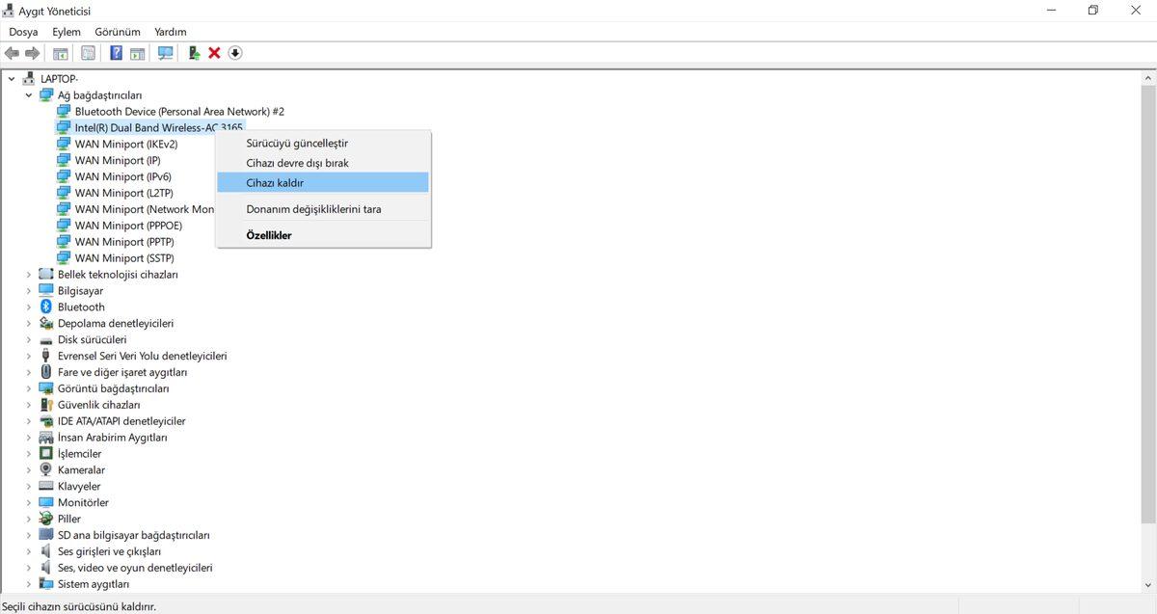The image size is (1157, 614).
Task: Open the Eylem menu
Action: point(67,32)
